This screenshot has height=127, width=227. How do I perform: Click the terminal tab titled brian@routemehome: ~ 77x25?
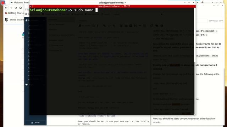(114, 6)
